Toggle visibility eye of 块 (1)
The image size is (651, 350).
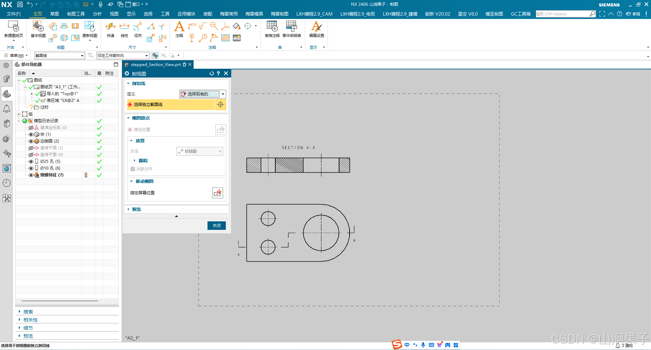(x=31, y=134)
